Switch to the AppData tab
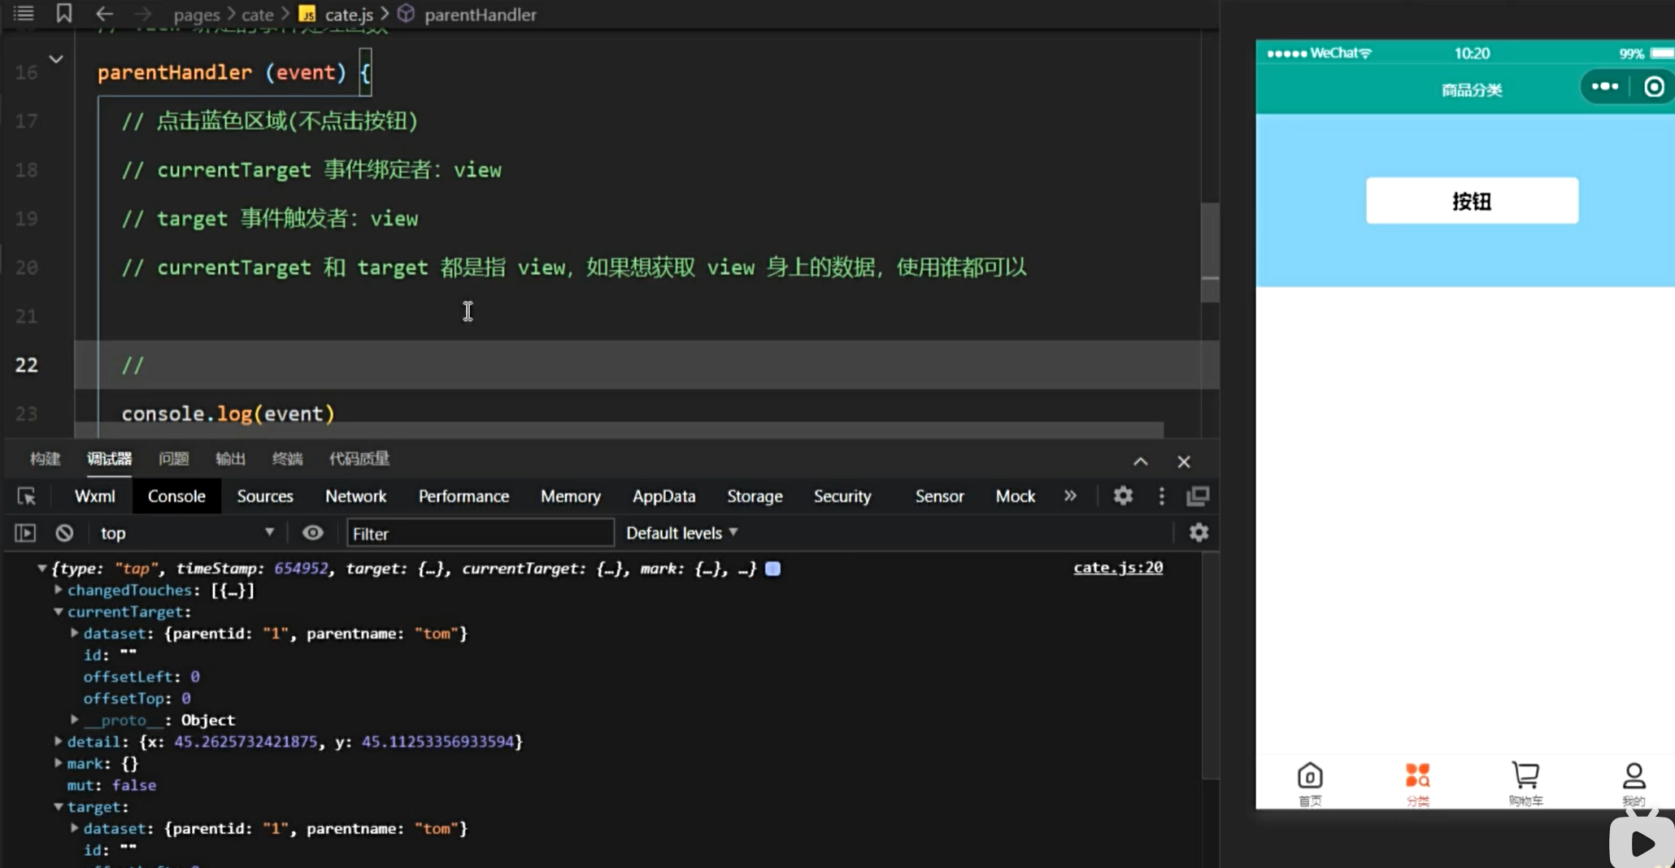The width and height of the screenshot is (1675, 868). tap(663, 496)
